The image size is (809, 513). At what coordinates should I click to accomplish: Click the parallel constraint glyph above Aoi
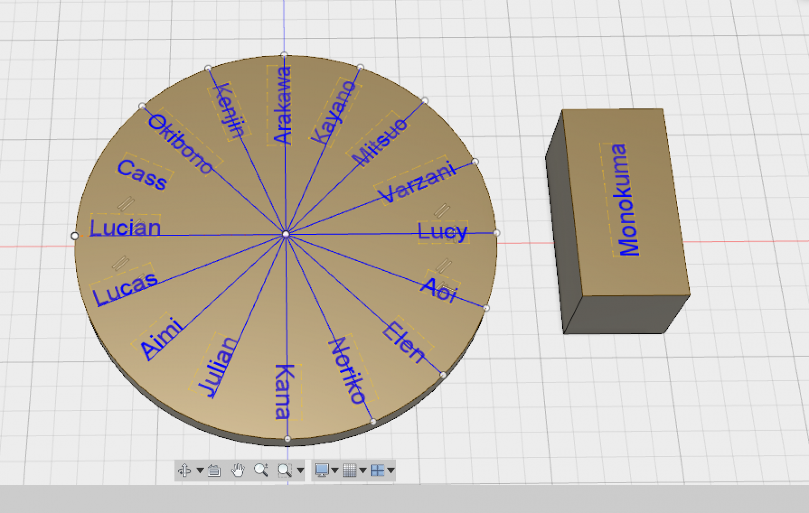click(443, 266)
